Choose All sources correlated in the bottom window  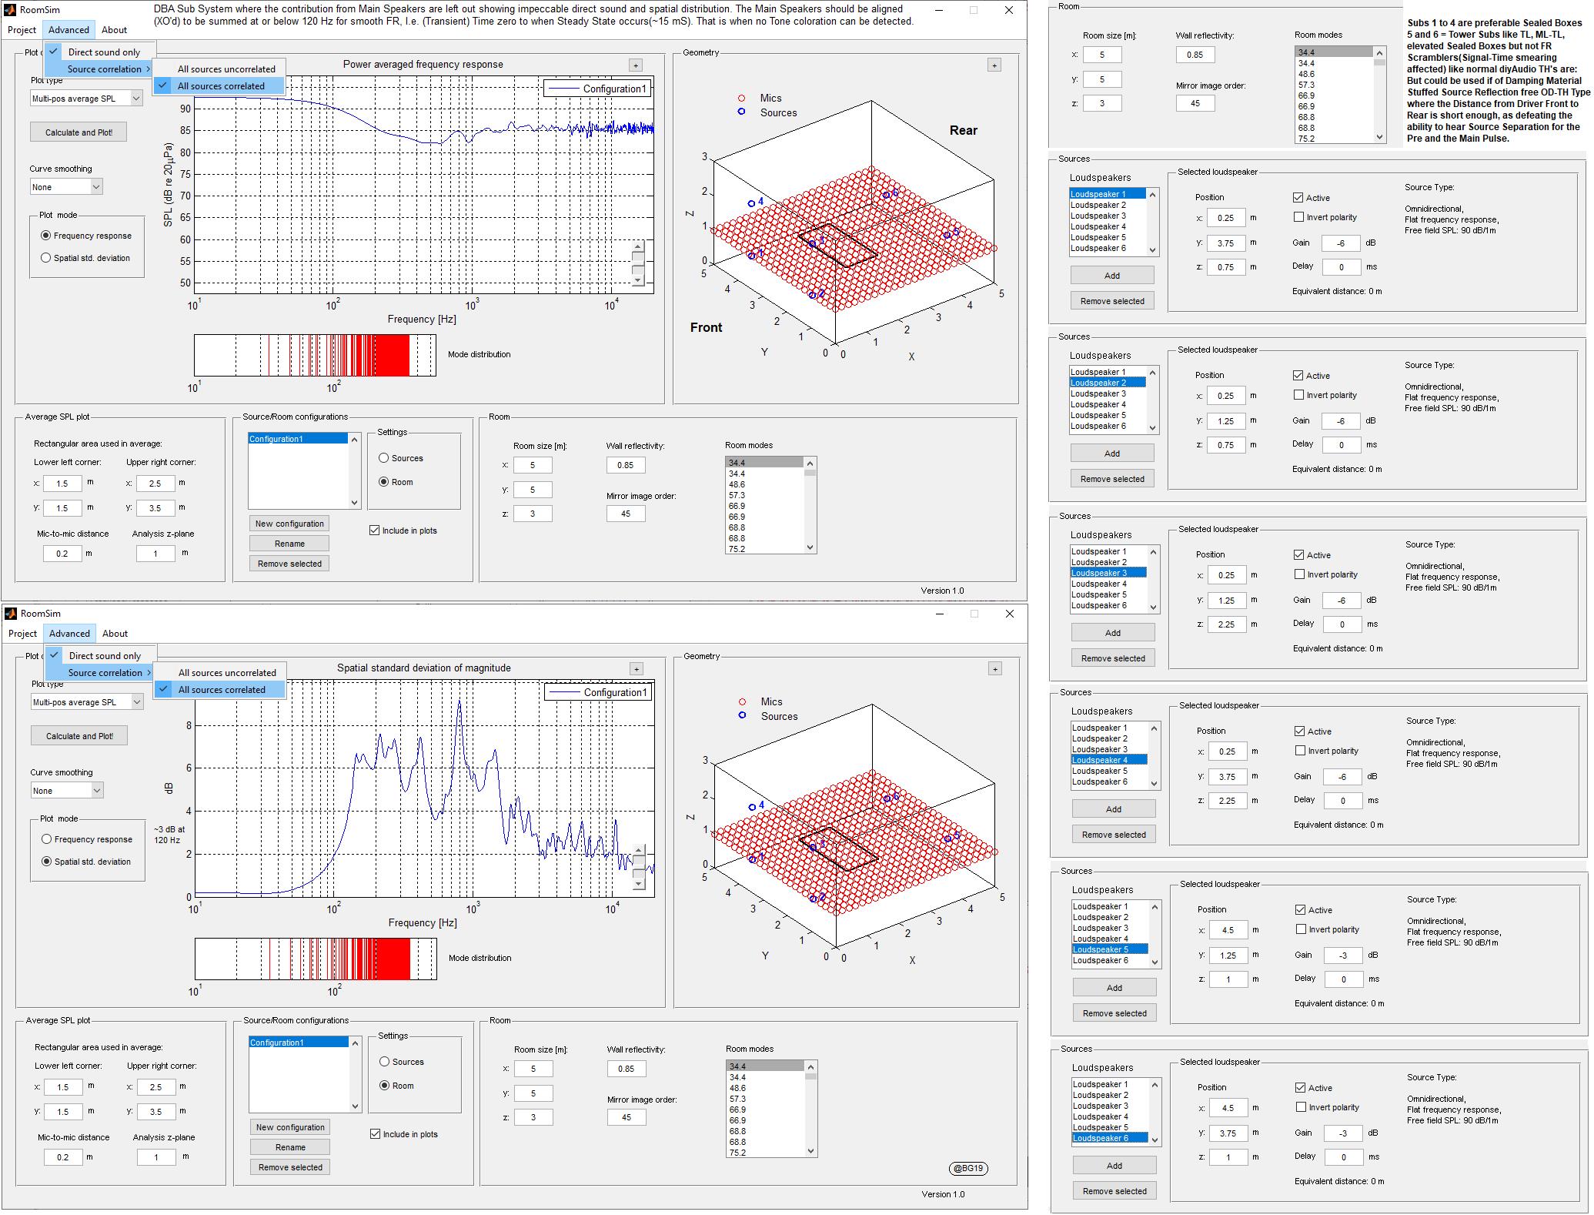click(220, 690)
